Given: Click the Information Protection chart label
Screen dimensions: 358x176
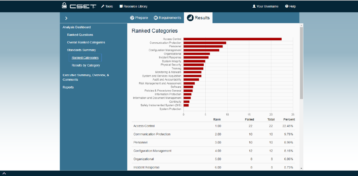Looking at the screenshot, I should point(168,94).
